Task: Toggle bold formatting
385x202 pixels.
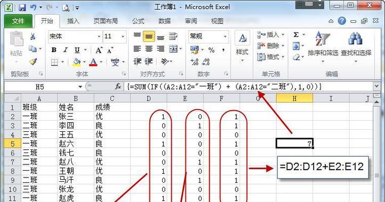Action: [54, 50]
